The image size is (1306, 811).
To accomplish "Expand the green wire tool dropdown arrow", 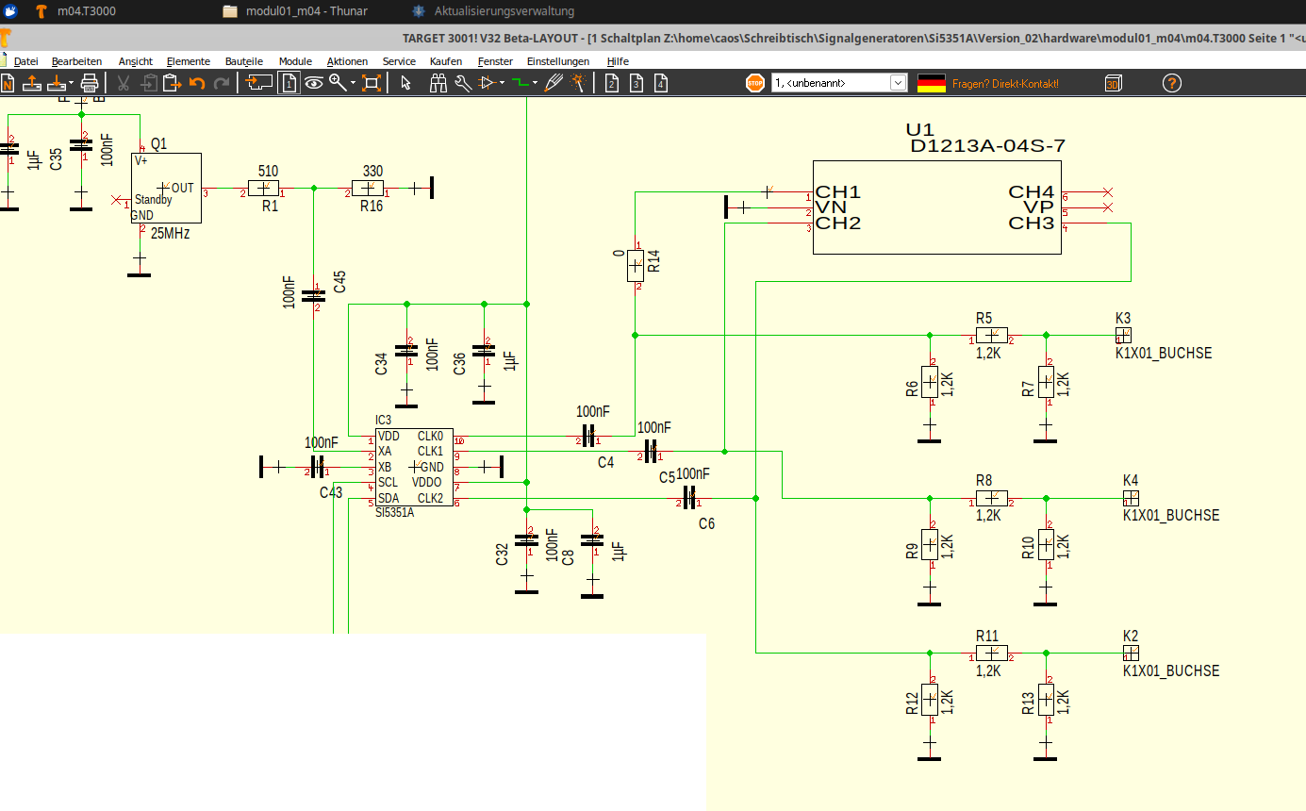I will (535, 83).
